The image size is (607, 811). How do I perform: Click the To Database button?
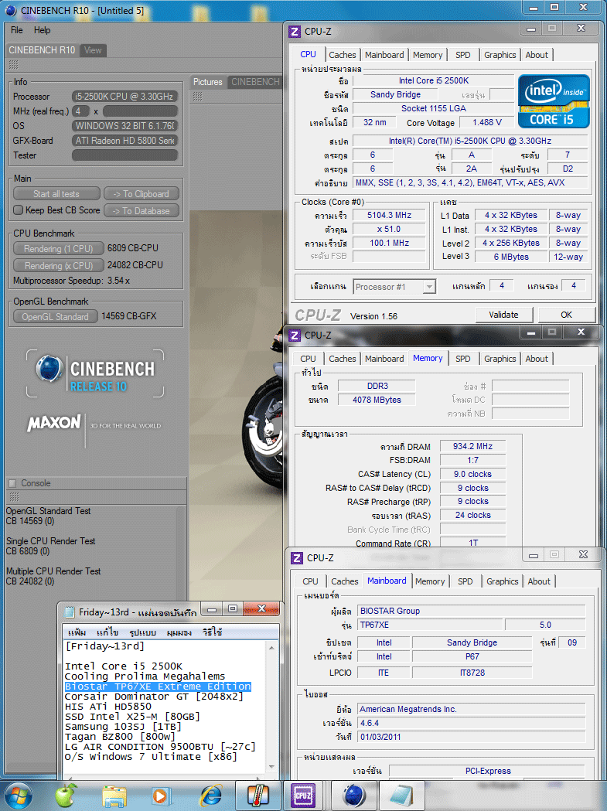pos(142,211)
